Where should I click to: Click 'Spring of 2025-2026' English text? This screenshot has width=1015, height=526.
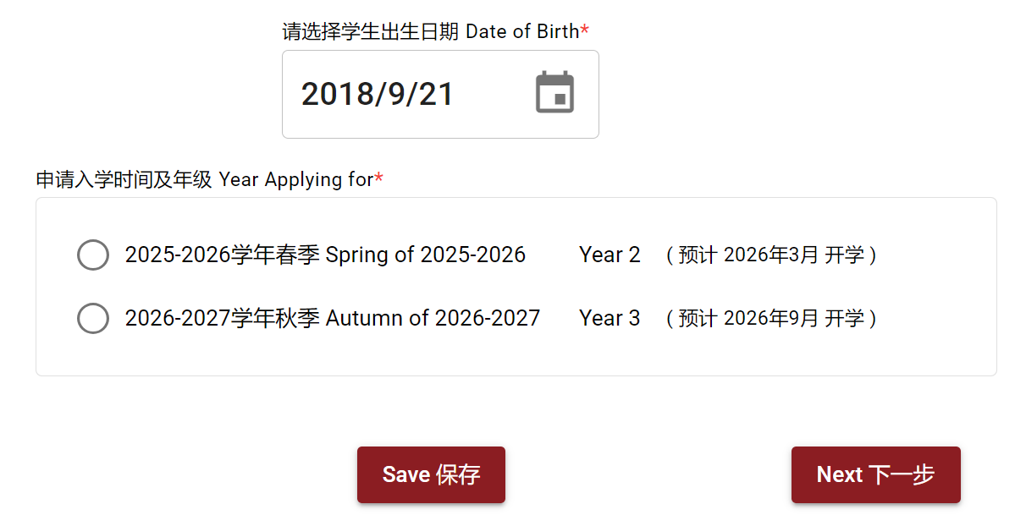coord(426,255)
